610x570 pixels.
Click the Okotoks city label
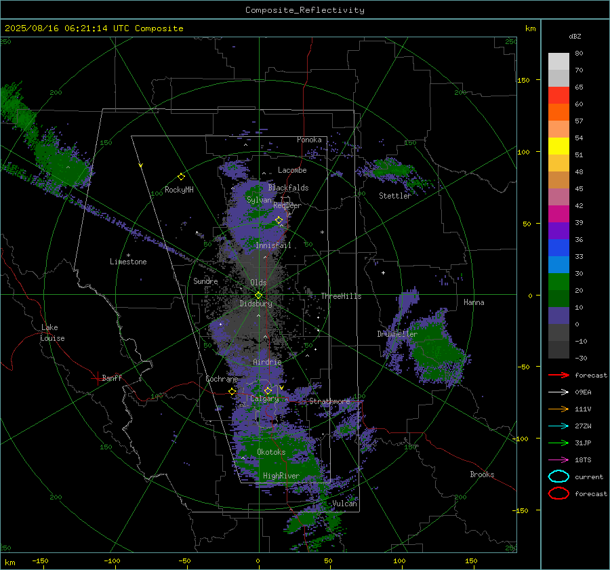[271, 452]
